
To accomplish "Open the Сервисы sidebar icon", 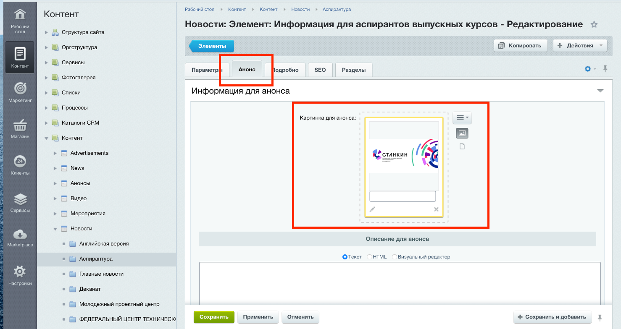I will point(20,202).
